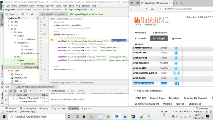The height and width of the screenshot is (120, 213).
Task: Open the fanout_exchange exchange link
Action: 144,83
